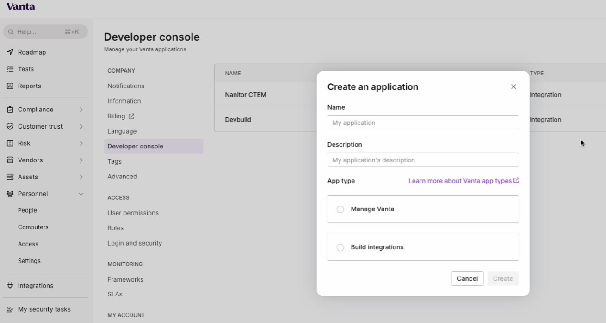The image size is (606, 323).
Task: Click the application Name input field
Action: [x=423, y=123]
